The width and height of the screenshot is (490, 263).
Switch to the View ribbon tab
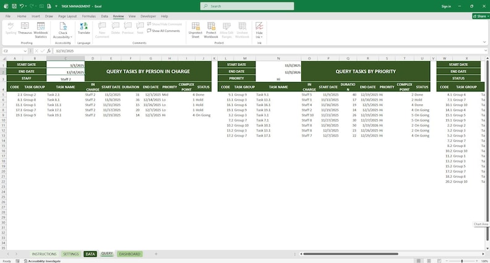(132, 16)
